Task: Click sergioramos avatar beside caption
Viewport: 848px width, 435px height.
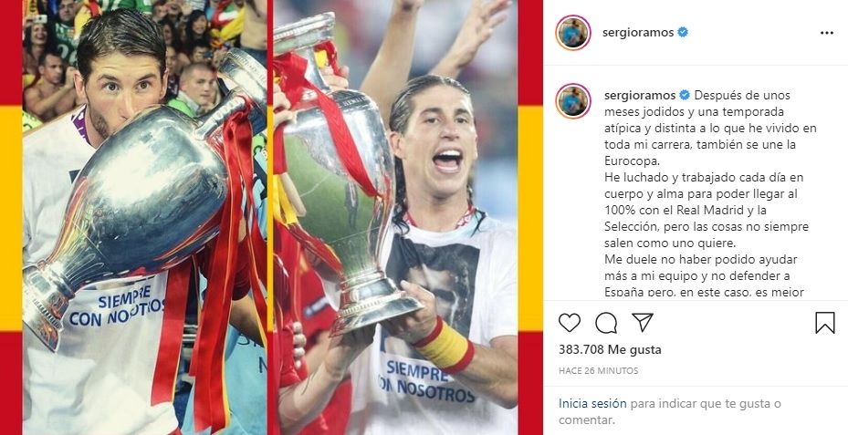Action: click(x=573, y=101)
